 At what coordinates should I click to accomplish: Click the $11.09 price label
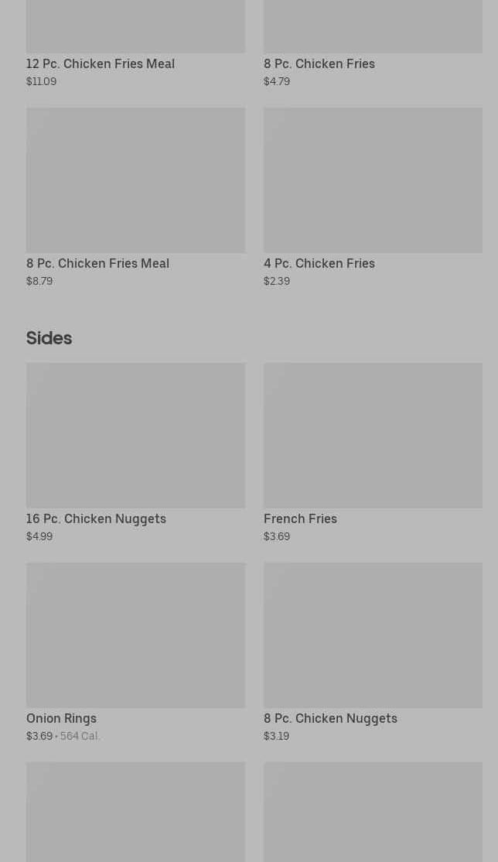(x=41, y=81)
